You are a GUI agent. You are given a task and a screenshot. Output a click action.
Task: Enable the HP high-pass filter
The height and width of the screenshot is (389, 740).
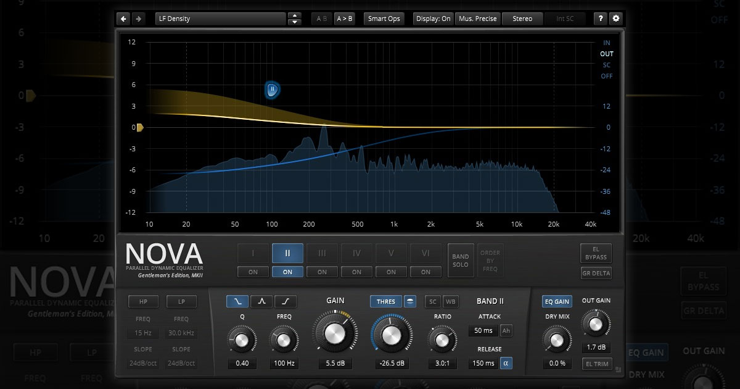click(x=143, y=301)
